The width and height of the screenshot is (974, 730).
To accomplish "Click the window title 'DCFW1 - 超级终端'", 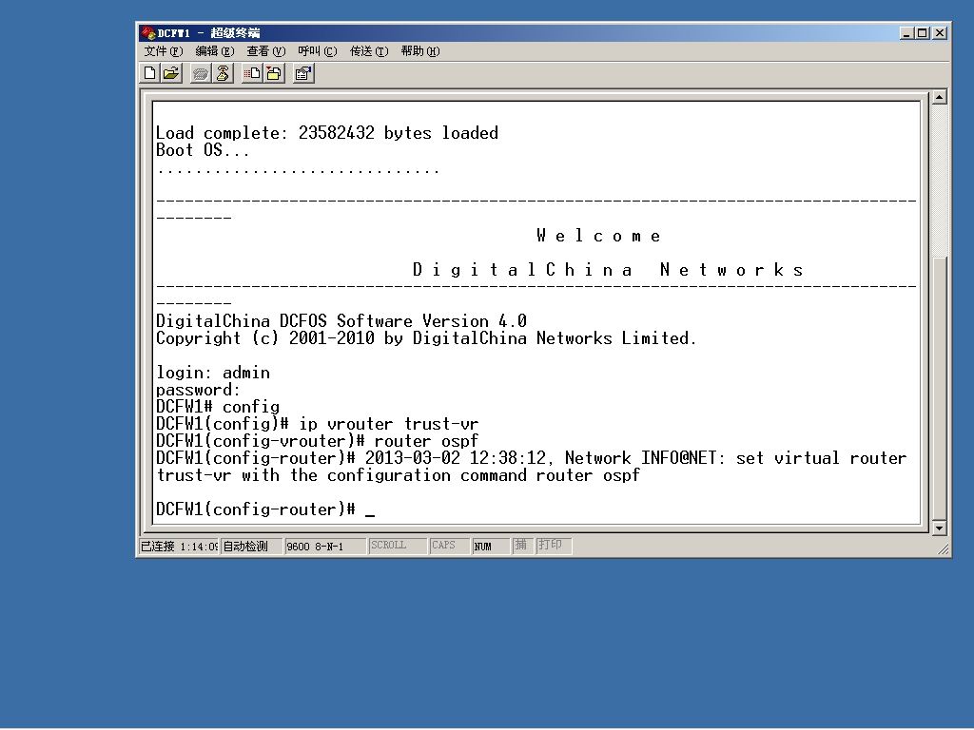I will [x=208, y=33].
